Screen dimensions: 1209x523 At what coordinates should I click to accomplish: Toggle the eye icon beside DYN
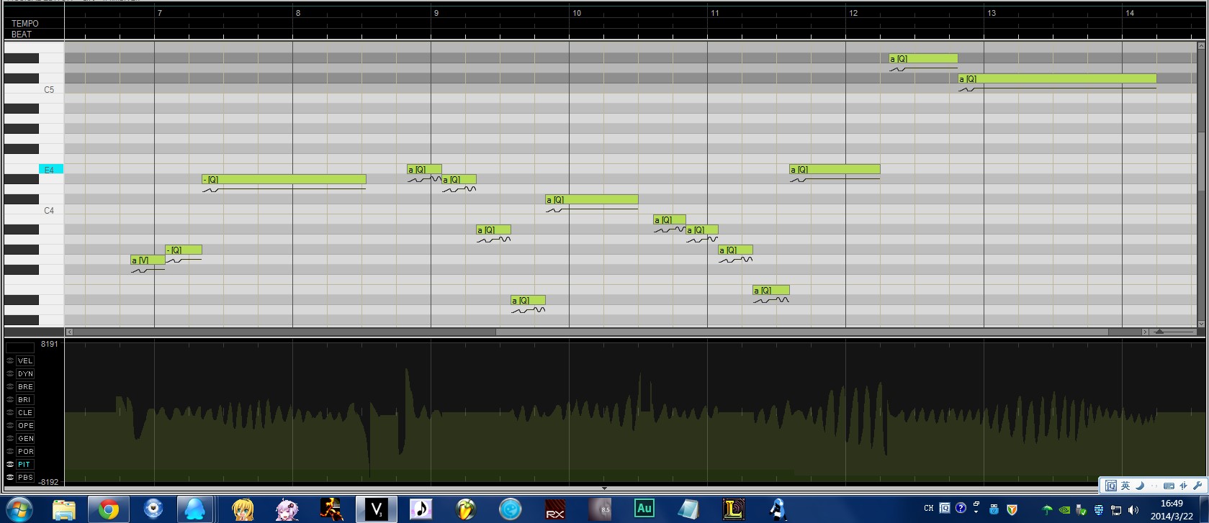(10, 374)
